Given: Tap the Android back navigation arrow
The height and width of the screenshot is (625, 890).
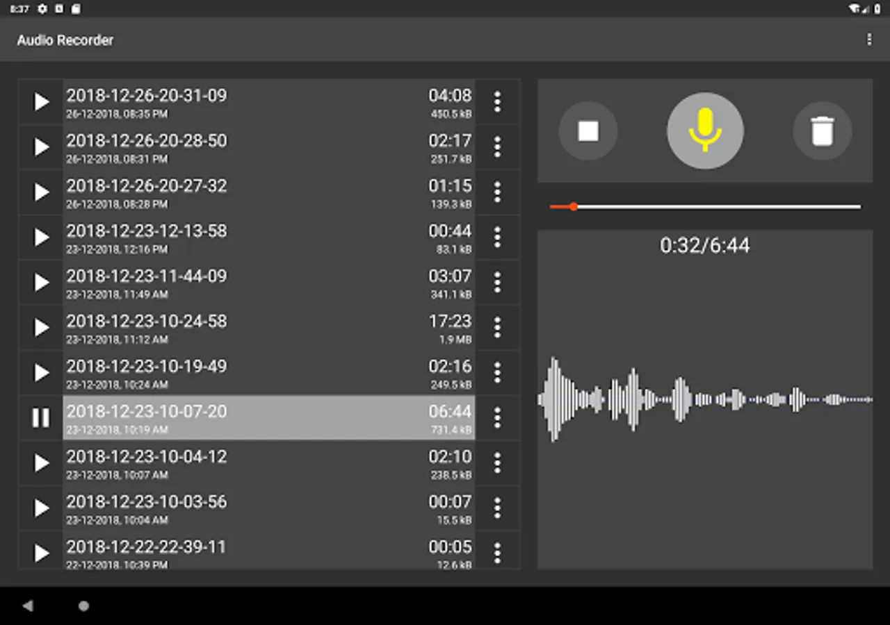Looking at the screenshot, I should [28, 606].
